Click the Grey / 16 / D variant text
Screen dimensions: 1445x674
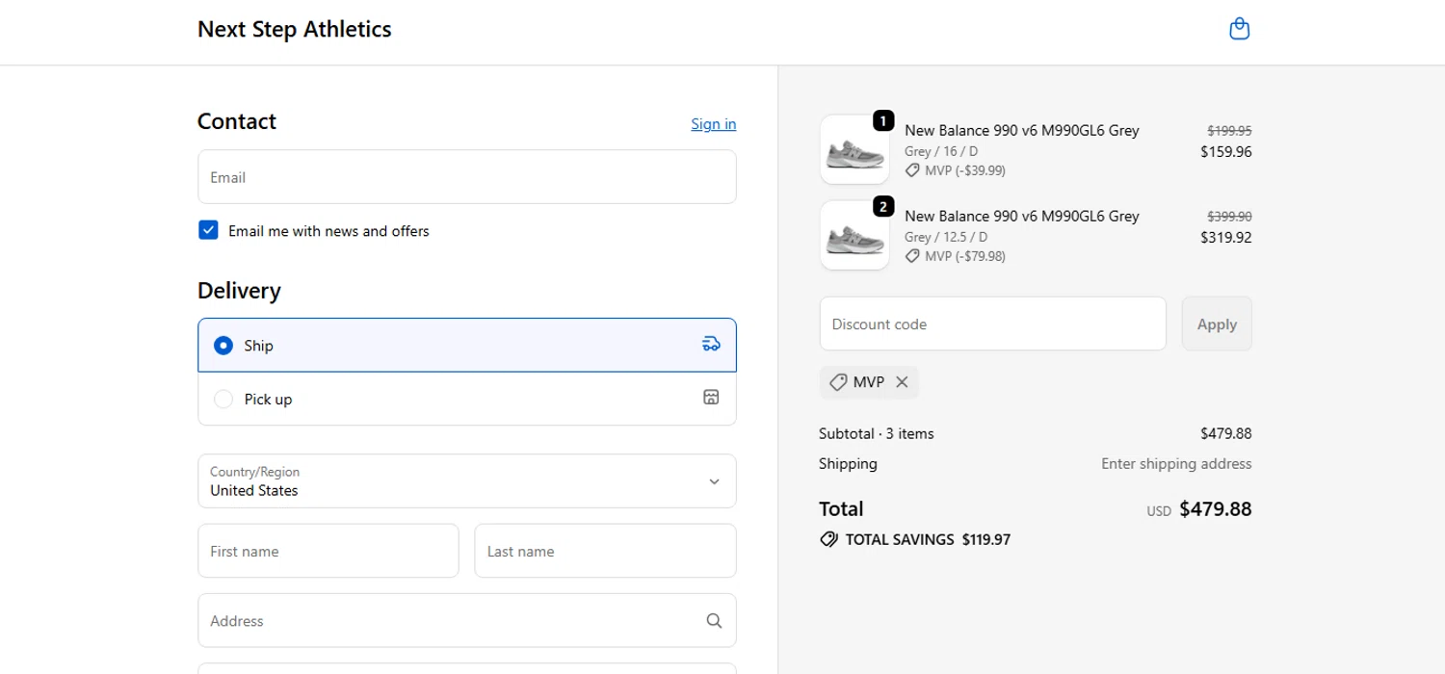941,151
